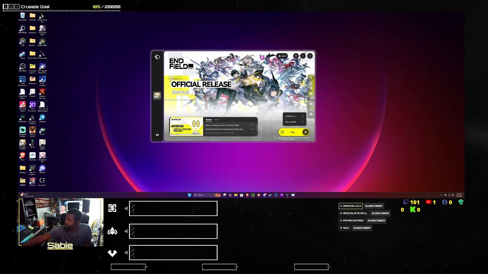Open the TikTok social link
The image size is (488, 274).
point(311,83)
